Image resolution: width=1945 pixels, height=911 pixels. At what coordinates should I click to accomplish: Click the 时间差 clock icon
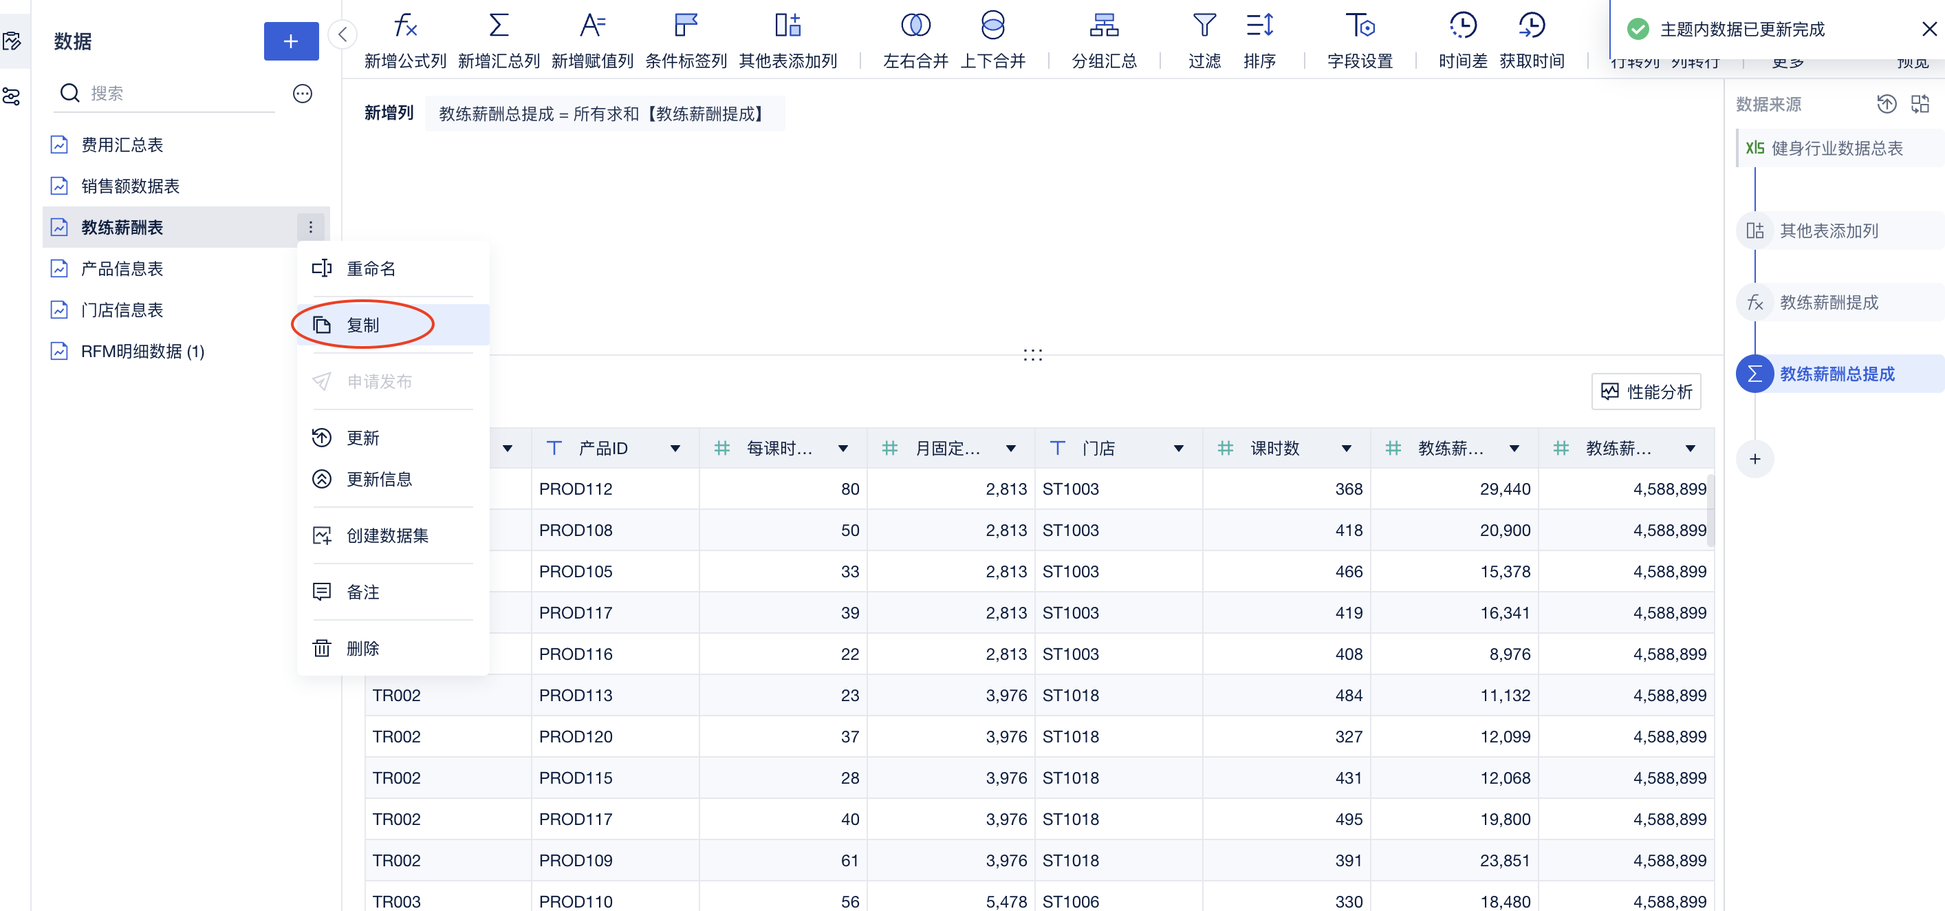coord(1462,26)
